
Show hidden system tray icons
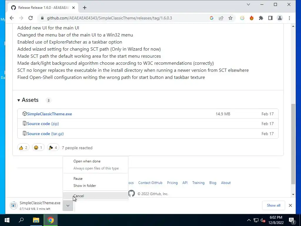[249, 220]
